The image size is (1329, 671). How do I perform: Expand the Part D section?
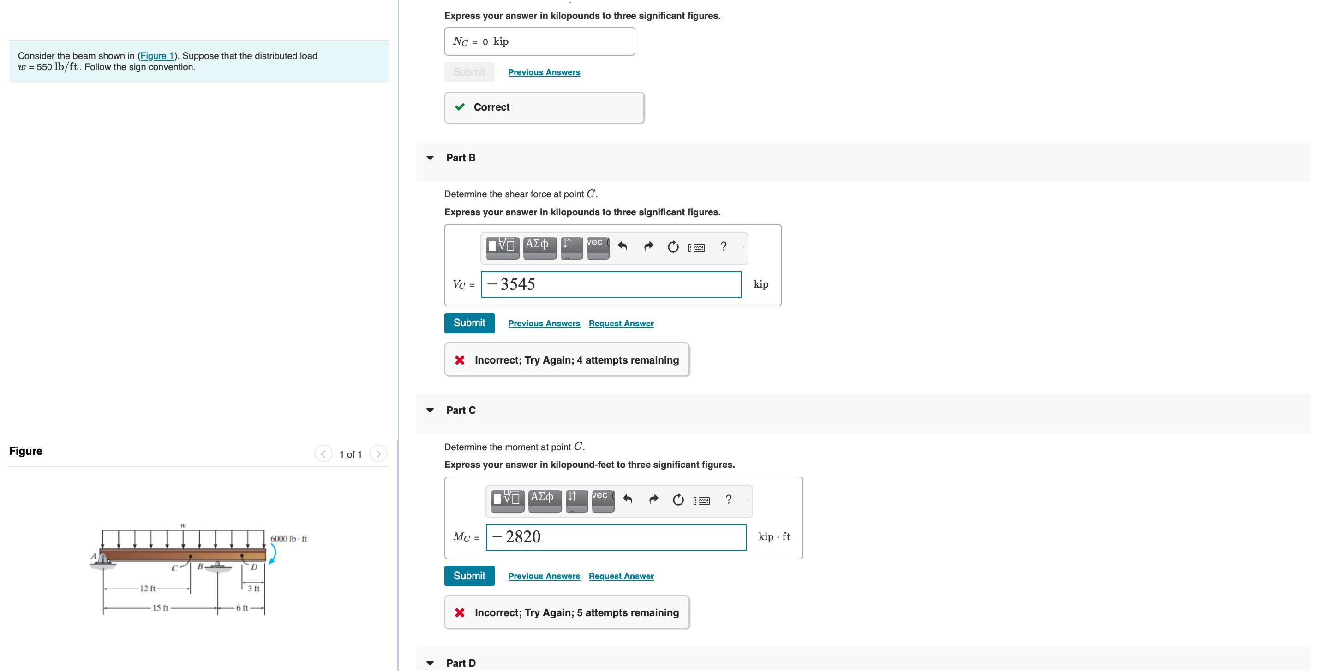tap(430, 663)
